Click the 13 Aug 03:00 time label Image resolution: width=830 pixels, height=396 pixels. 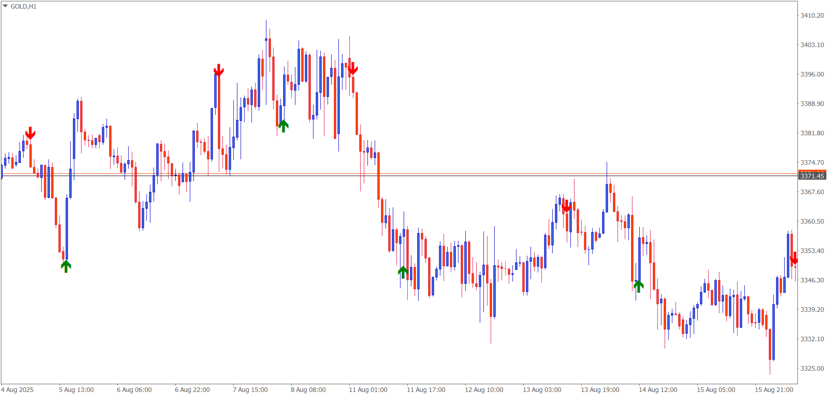pos(542,390)
